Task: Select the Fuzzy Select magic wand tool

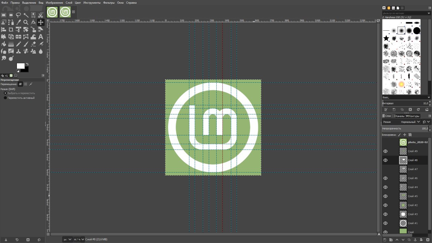Action: [x=26, y=15]
